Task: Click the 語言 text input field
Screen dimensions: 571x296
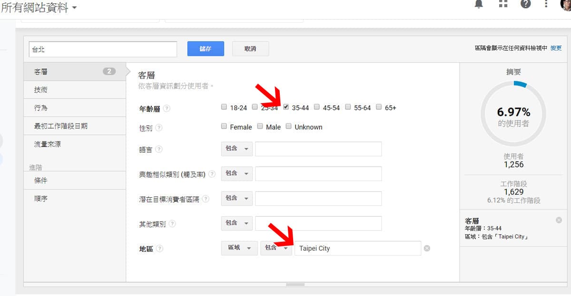Action: tap(318, 149)
